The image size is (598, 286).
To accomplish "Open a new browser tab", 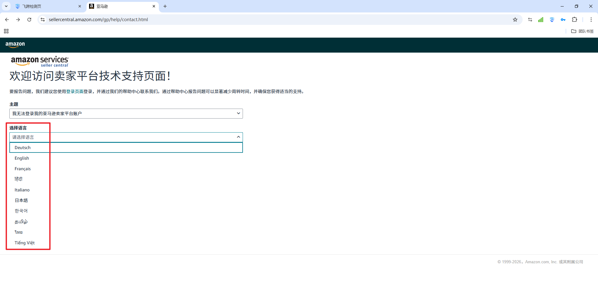I will click(x=165, y=6).
